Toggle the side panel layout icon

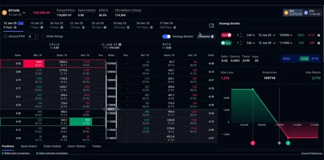(211, 26)
